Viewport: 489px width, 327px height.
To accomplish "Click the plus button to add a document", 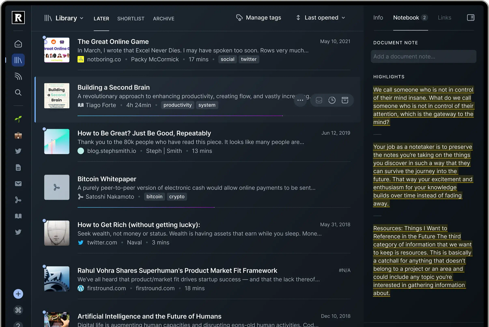I will (18, 294).
